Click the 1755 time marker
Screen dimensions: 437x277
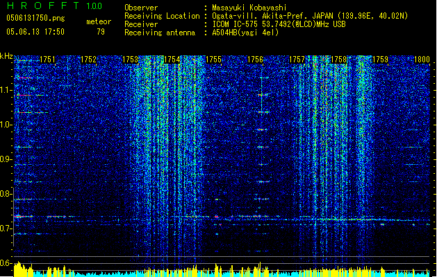pos(213,60)
